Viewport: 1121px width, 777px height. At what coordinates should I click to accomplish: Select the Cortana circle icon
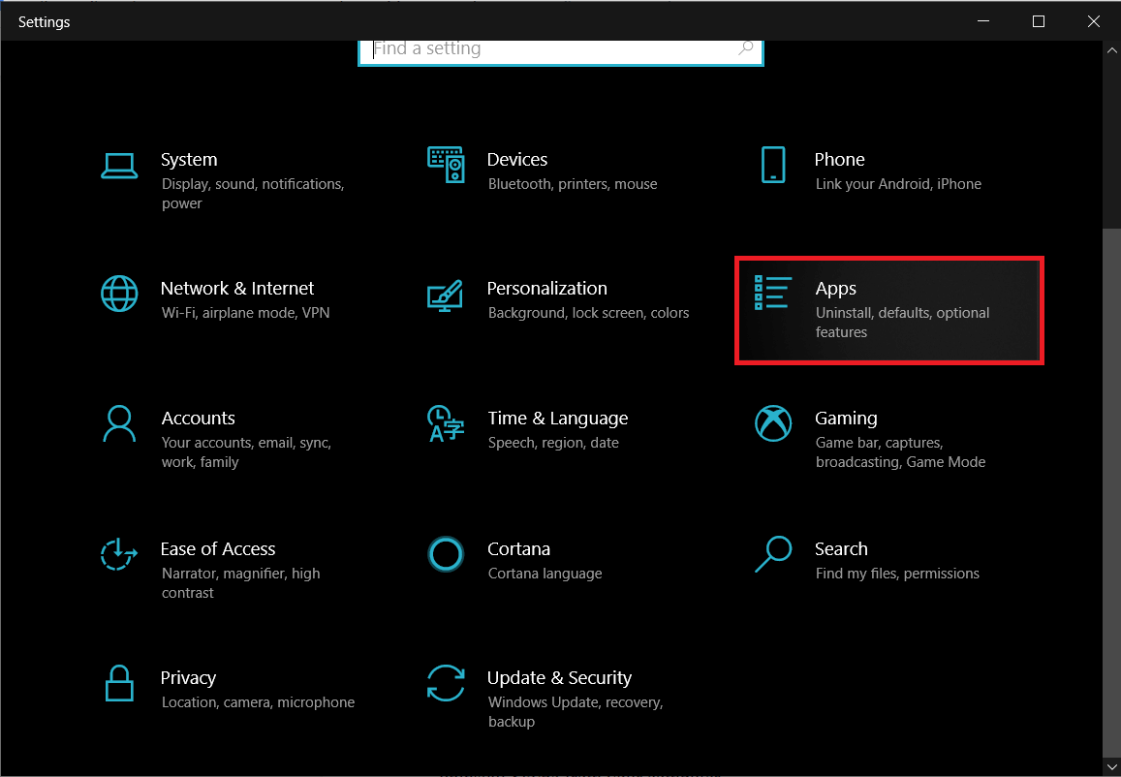446,554
